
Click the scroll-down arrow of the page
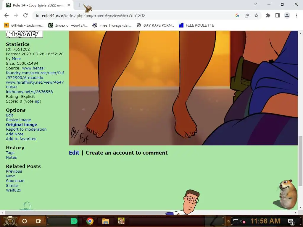(300, 208)
